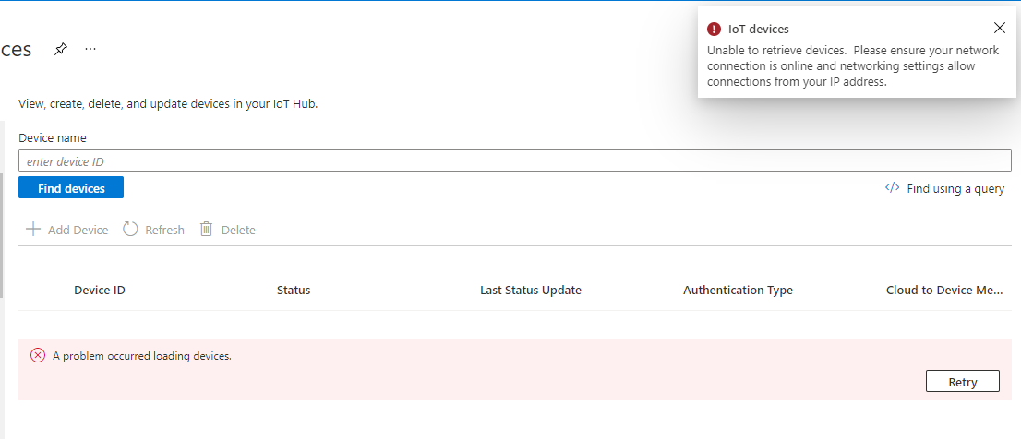Click the IoT devices notification title
The image size is (1021, 439).
tap(759, 29)
